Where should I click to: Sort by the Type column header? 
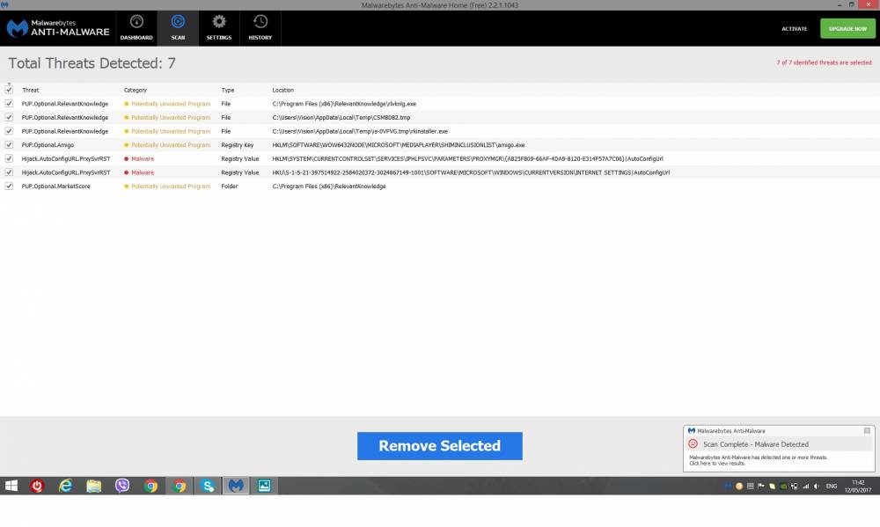[228, 90]
